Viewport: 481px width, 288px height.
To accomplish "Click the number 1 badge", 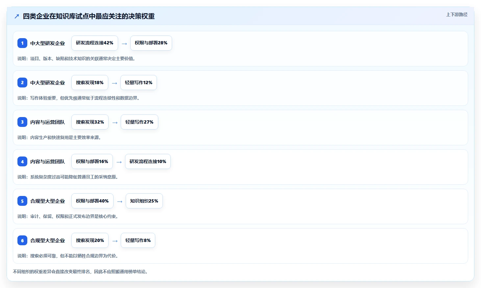I will point(22,43).
